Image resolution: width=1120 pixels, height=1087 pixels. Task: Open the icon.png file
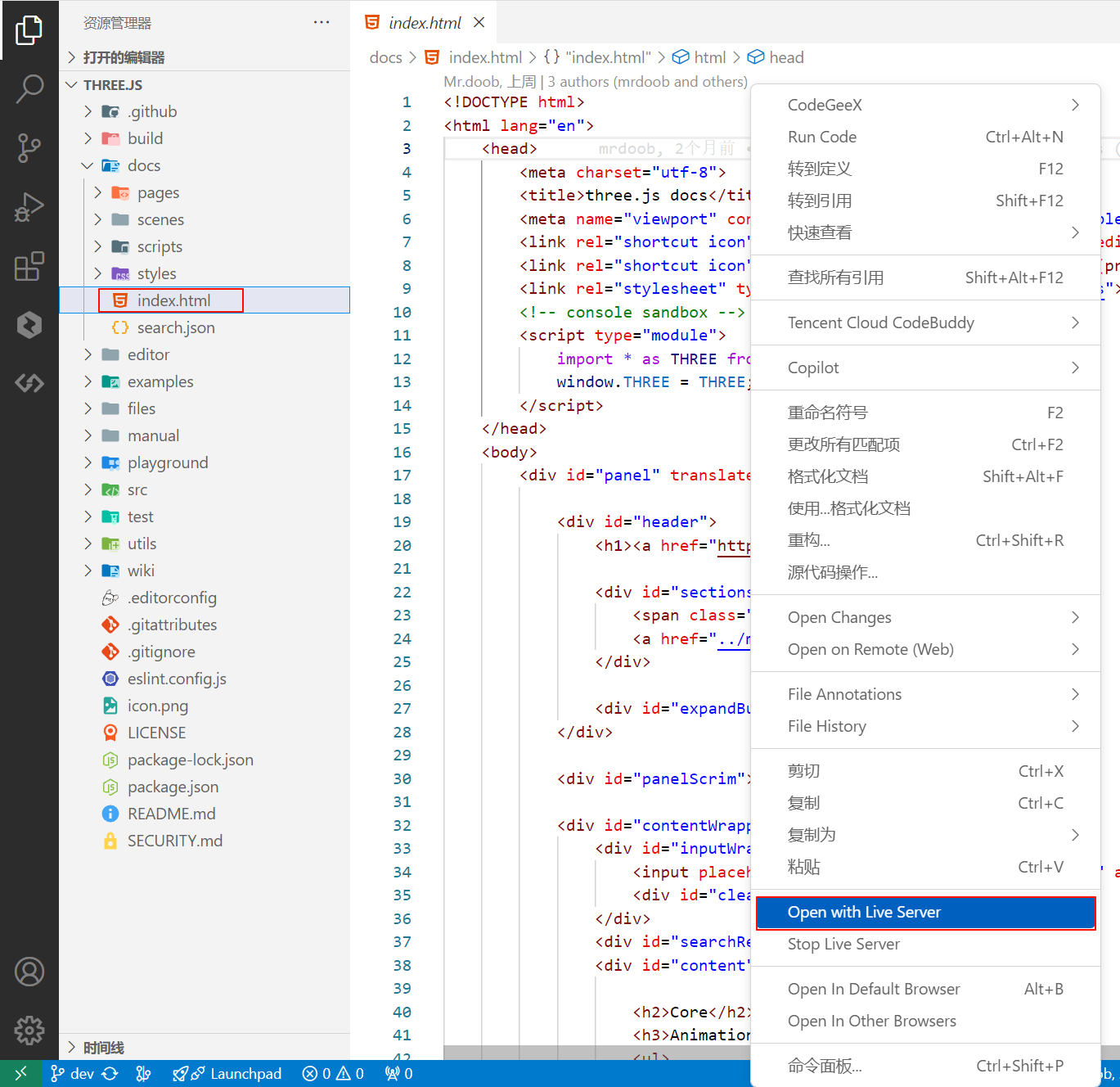click(205, 706)
